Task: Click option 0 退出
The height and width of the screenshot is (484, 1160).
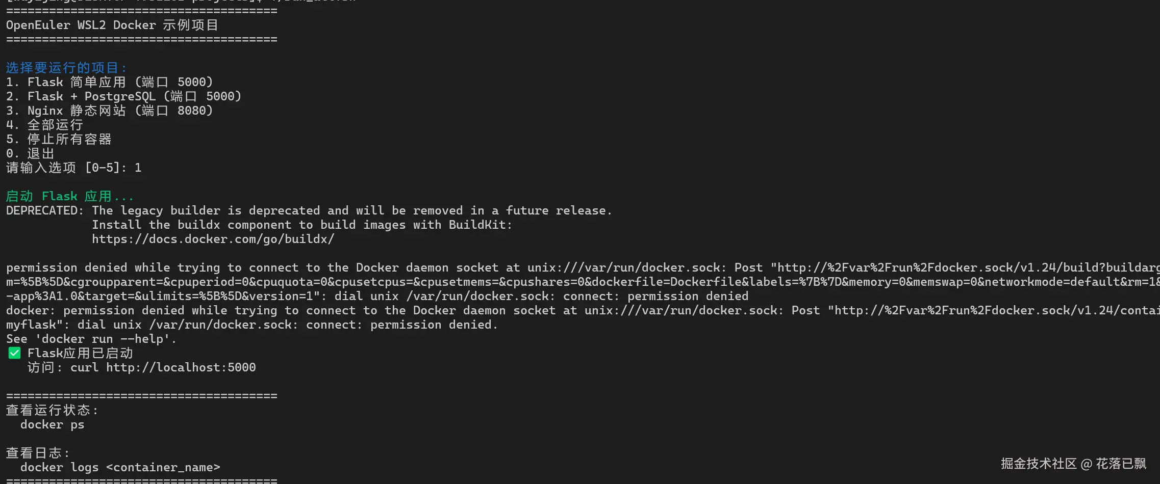Action: pos(30,153)
